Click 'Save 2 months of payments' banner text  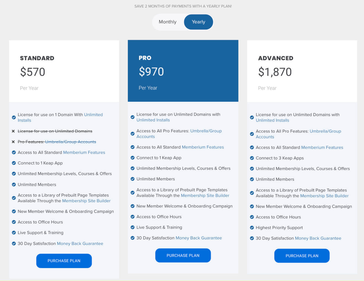coord(183,6)
